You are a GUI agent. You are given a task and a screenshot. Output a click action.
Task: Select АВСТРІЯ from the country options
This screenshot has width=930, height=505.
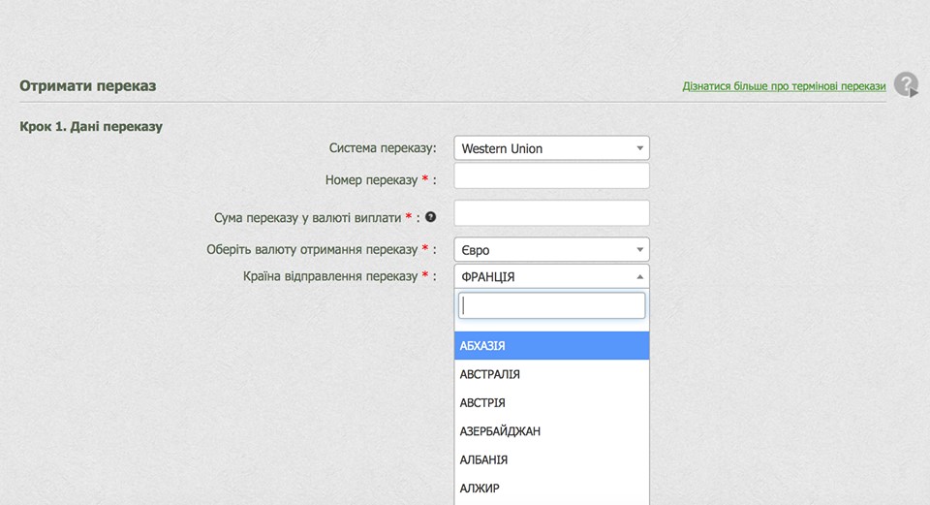551,402
